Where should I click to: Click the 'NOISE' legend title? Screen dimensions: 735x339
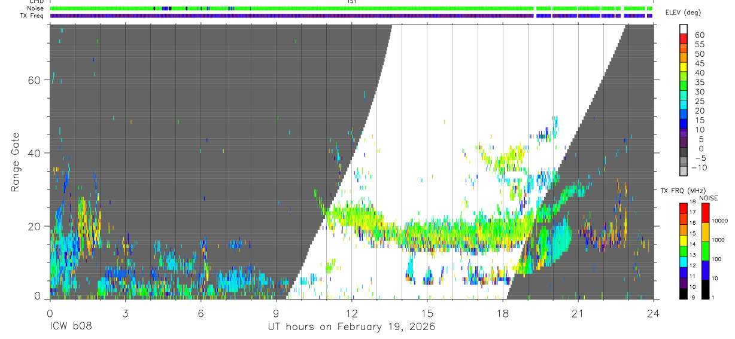tap(708, 198)
